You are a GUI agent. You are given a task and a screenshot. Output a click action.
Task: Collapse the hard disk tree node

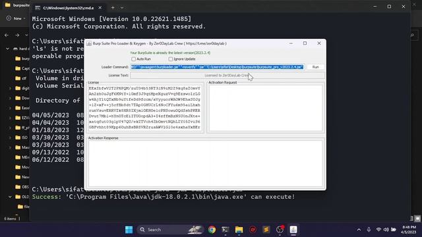coord(8,49)
